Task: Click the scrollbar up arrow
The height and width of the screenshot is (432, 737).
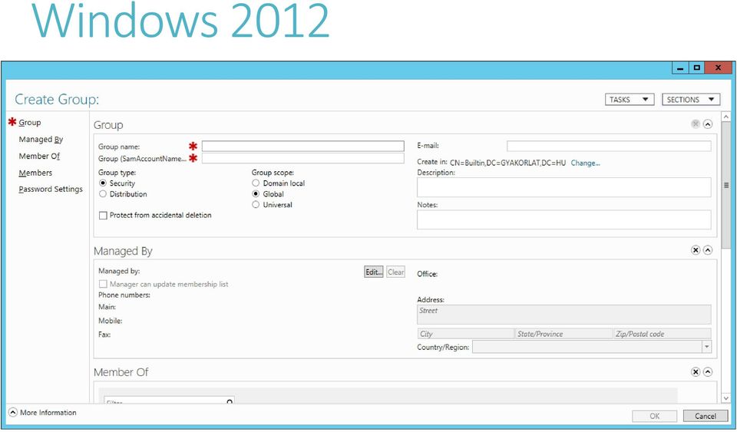Action: coord(726,117)
